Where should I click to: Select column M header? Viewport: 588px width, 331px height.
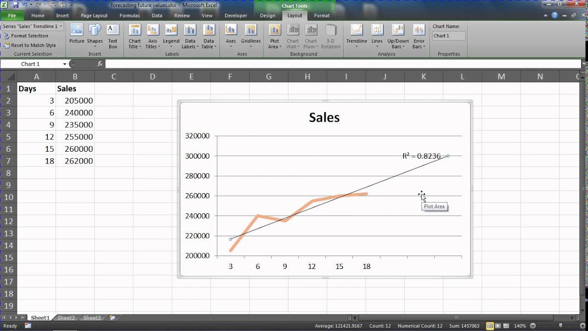click(x=501, y=77)
